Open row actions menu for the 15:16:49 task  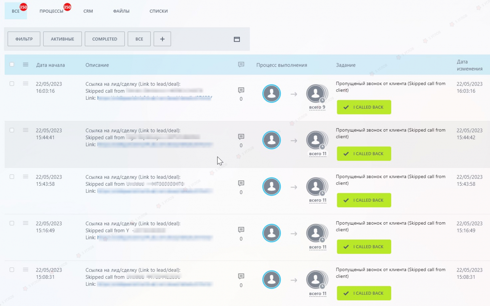coord(26,223)
